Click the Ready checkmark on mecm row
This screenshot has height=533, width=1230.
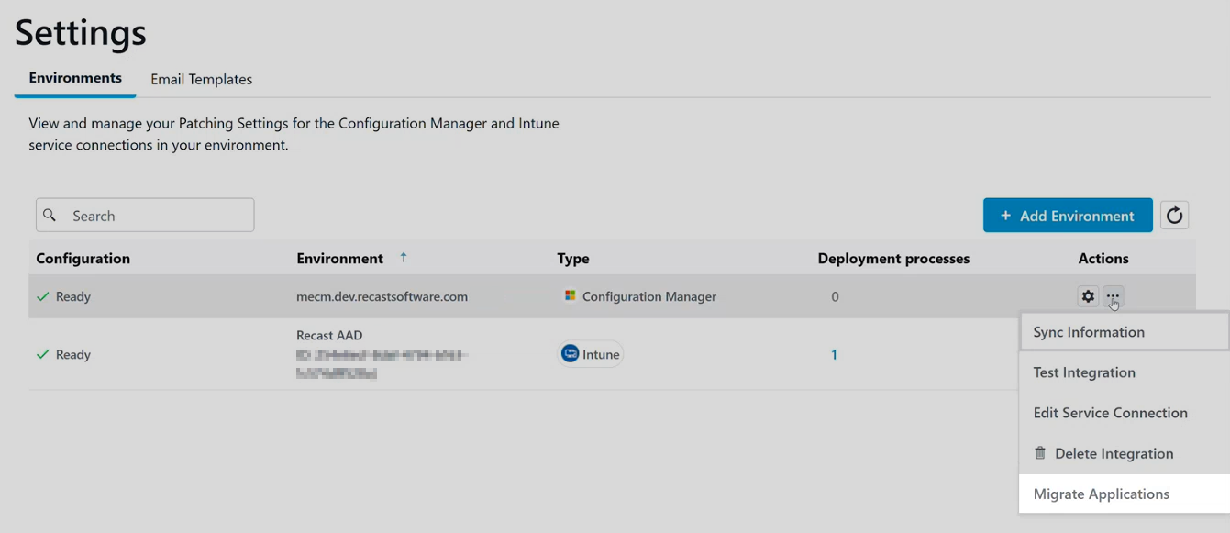42,297
